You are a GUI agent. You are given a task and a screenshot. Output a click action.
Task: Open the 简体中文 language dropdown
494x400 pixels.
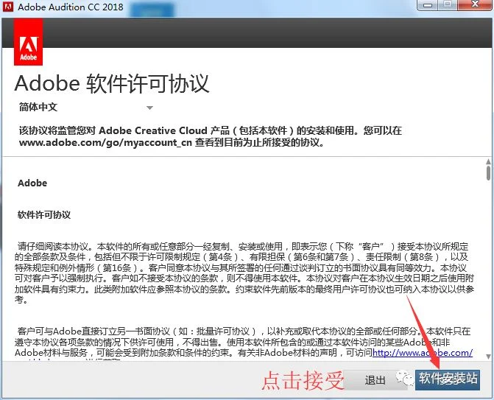85,108
